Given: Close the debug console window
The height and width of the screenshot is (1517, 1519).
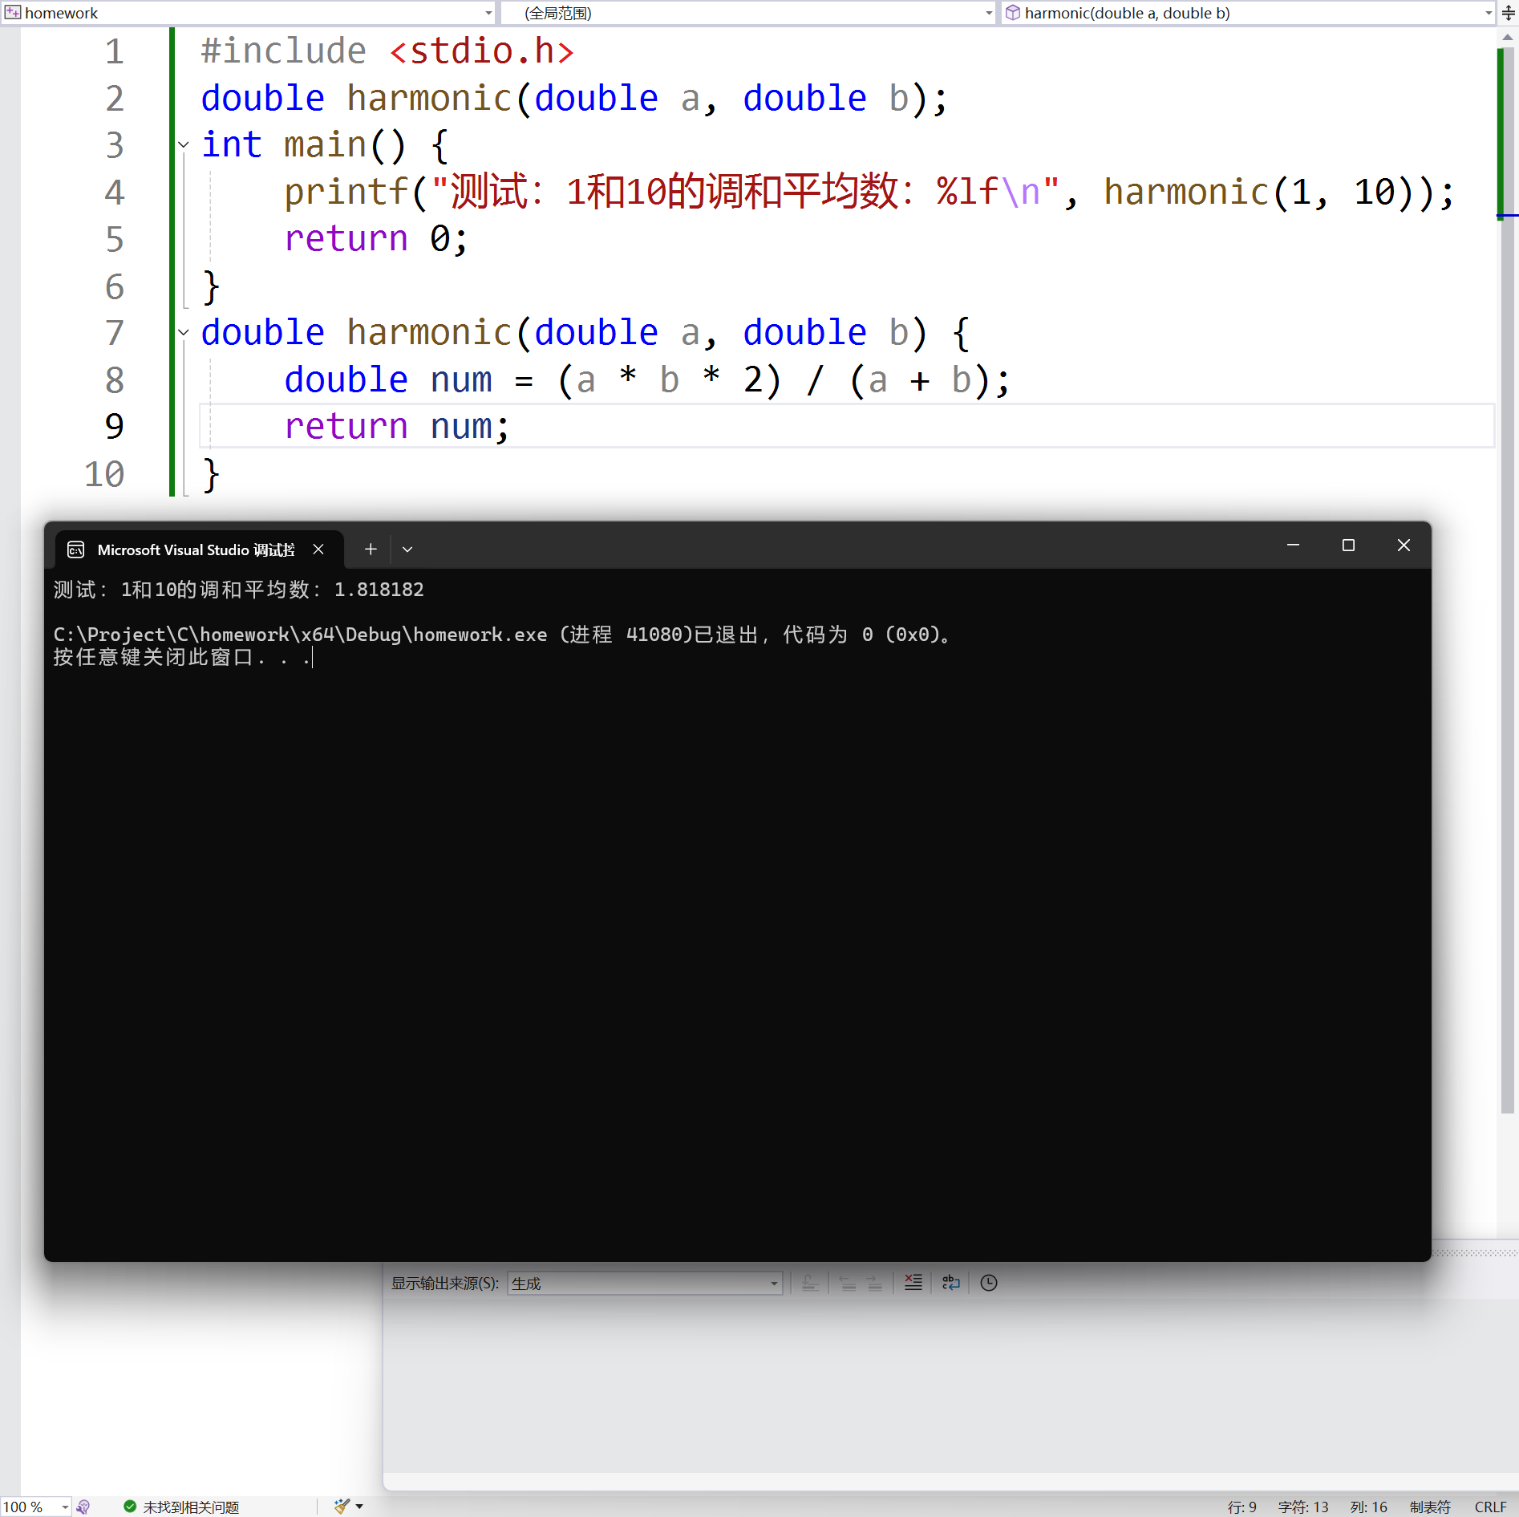Looking at the screenshot, I should coord(1404,546).
